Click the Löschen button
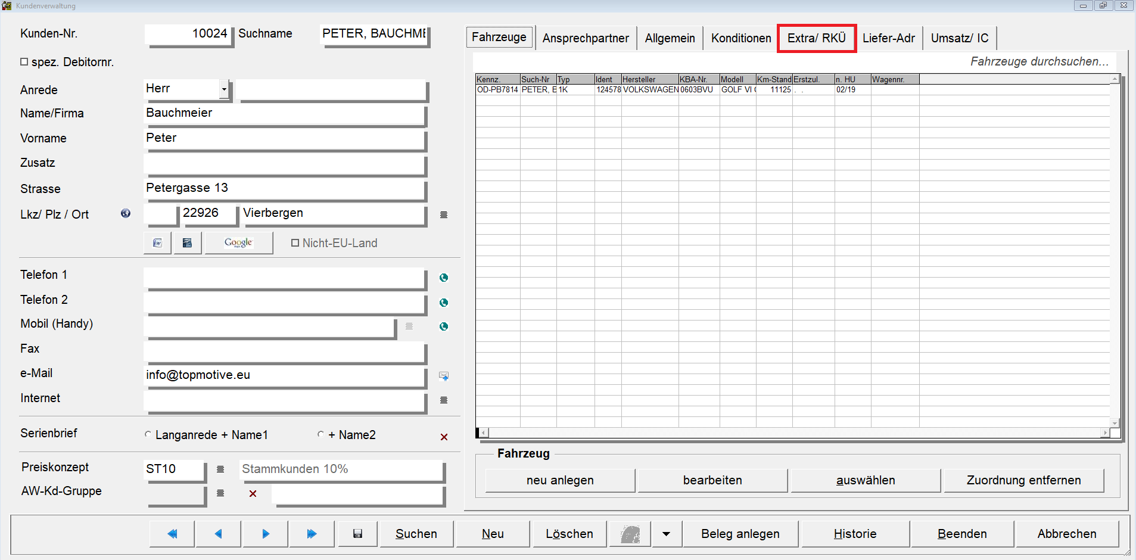Image resolution: width=1136 pixels, height=560 pixels. point(569,534)
